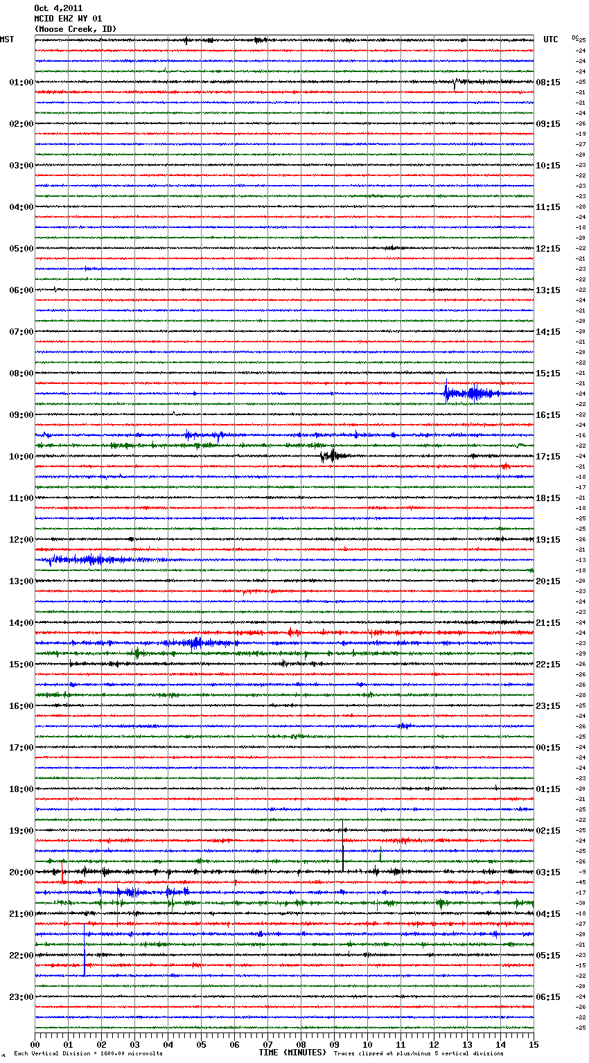
Task: Select the 01:00 MST row label
Action: (x=21, y=82)
